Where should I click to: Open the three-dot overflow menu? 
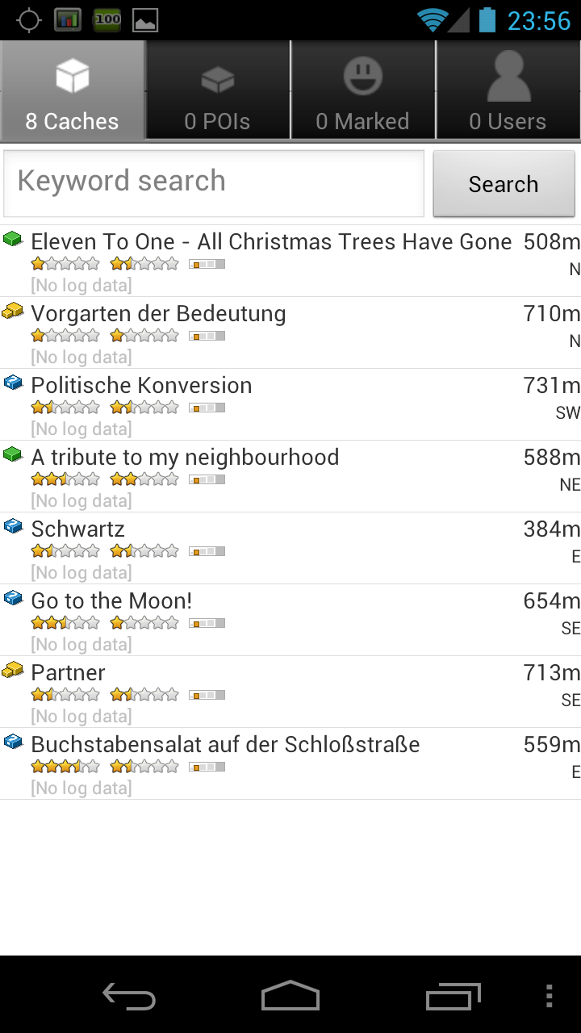(x=550, y=997)
